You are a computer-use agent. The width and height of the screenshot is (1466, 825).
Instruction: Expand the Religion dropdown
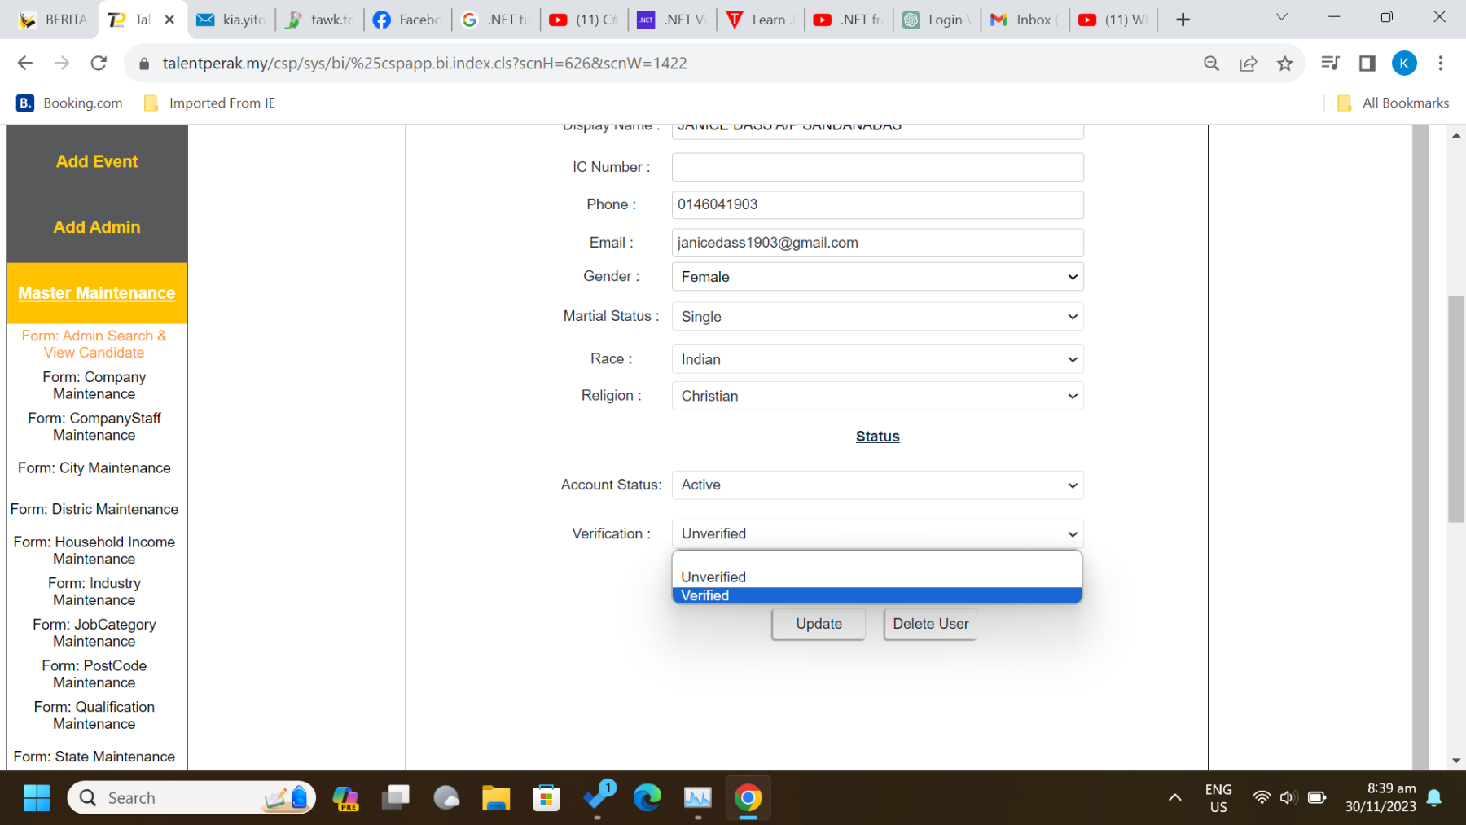876,397
